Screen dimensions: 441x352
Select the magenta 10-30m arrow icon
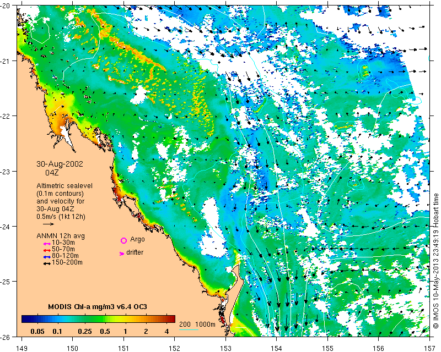[47, 244]
